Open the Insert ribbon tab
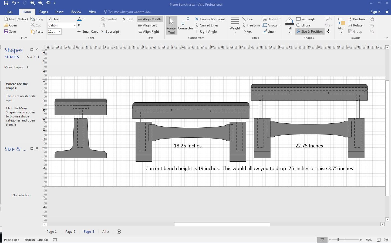The image size is (391, 243). pos(59,12)
